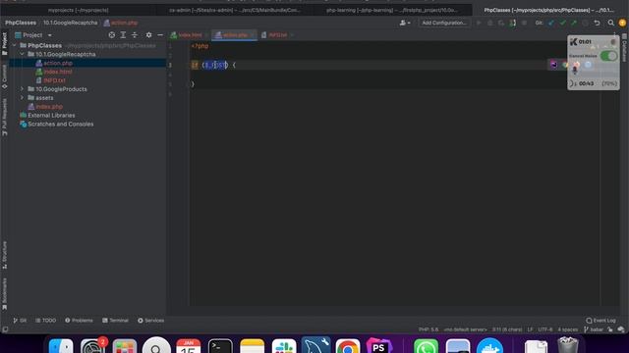This screenshot has width=629, height=353.
Task: Open the TODO tool window button
Action: coord(46,321)
